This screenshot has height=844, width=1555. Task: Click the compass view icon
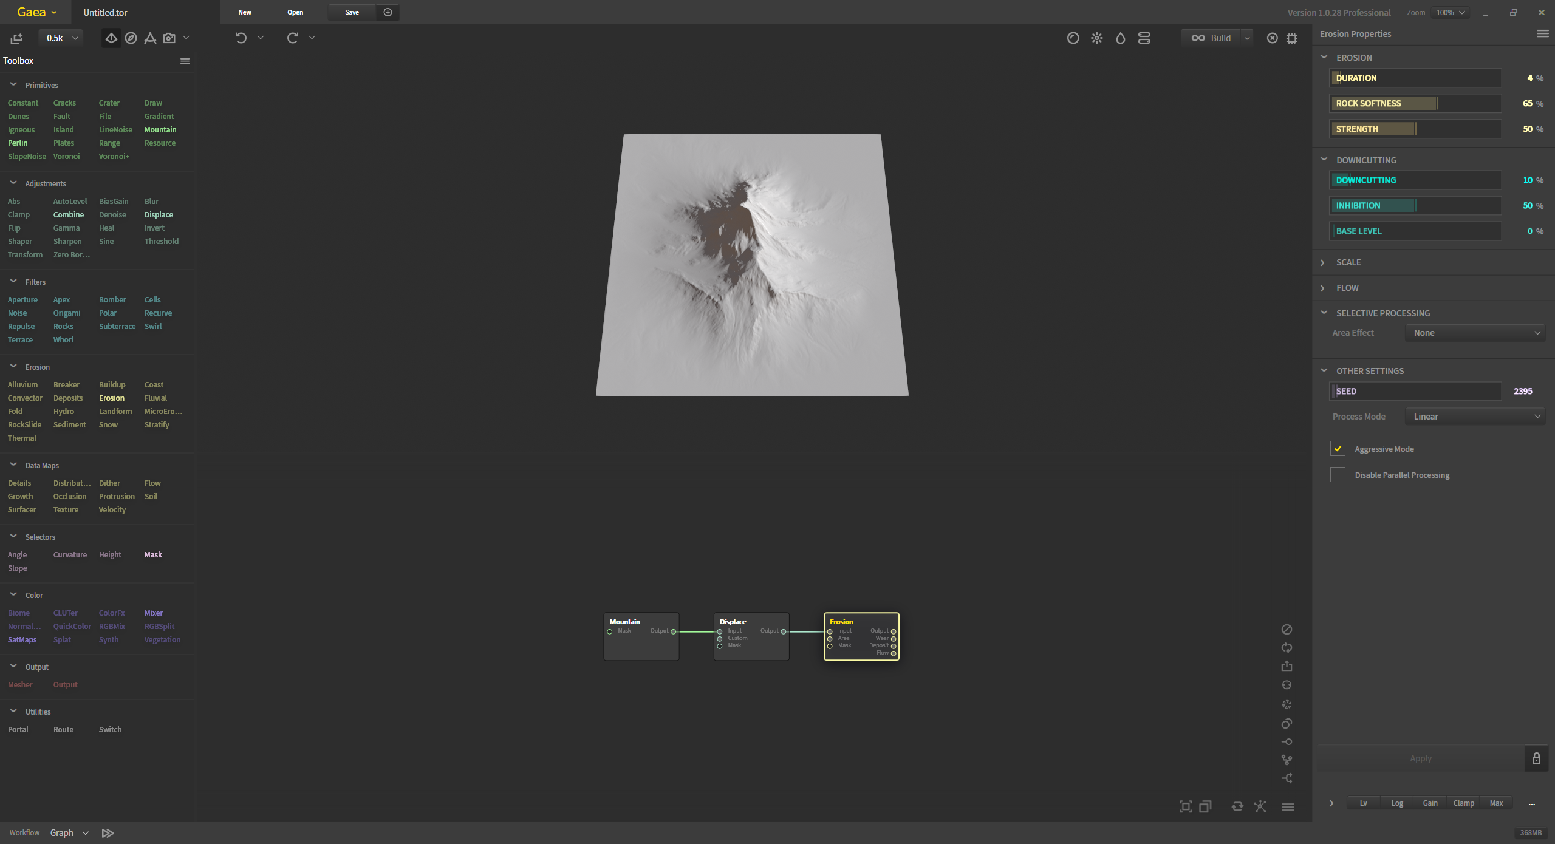(x=131, y=38)
